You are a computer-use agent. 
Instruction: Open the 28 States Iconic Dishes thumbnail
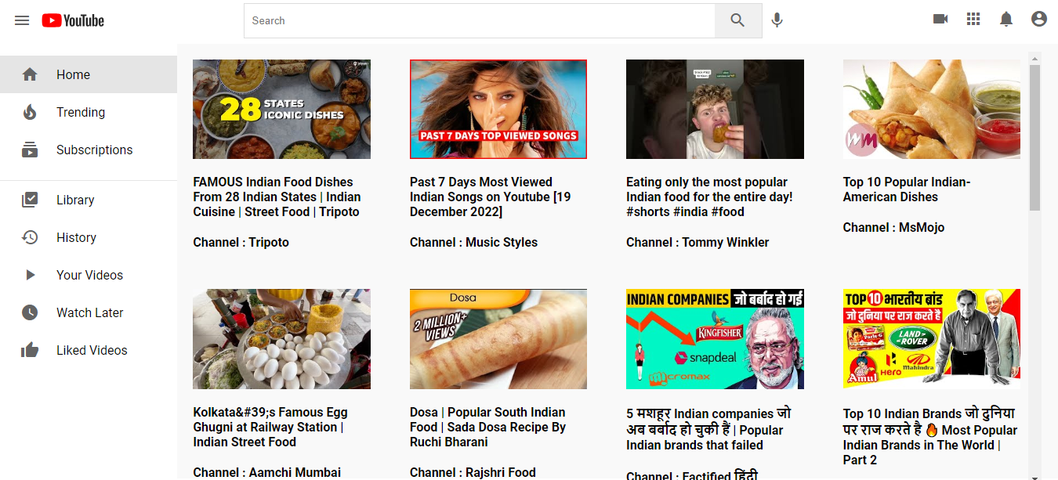point(281,109)
